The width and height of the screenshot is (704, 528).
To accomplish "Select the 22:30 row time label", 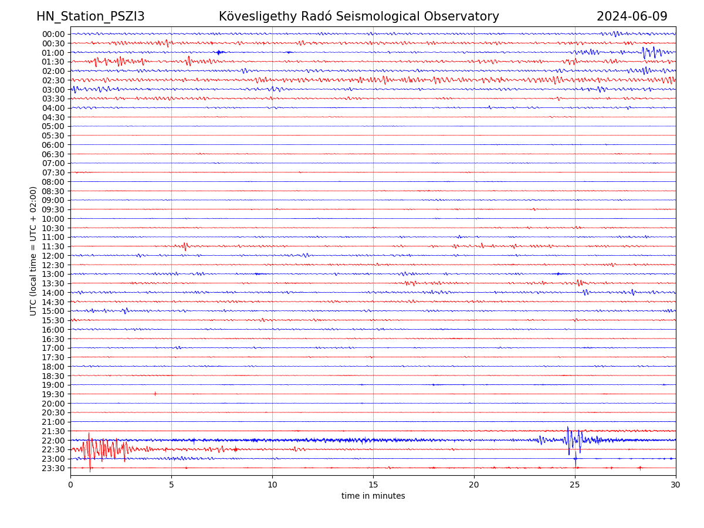I will tap(53, 450).
